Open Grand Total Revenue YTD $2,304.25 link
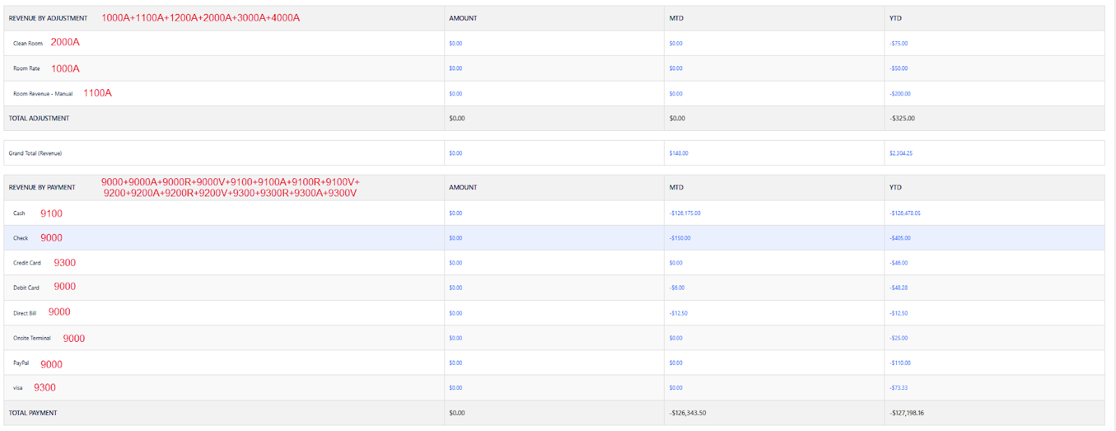Image resolution: width=1116 pixels, height=431 pixels. tap(900, 153)
